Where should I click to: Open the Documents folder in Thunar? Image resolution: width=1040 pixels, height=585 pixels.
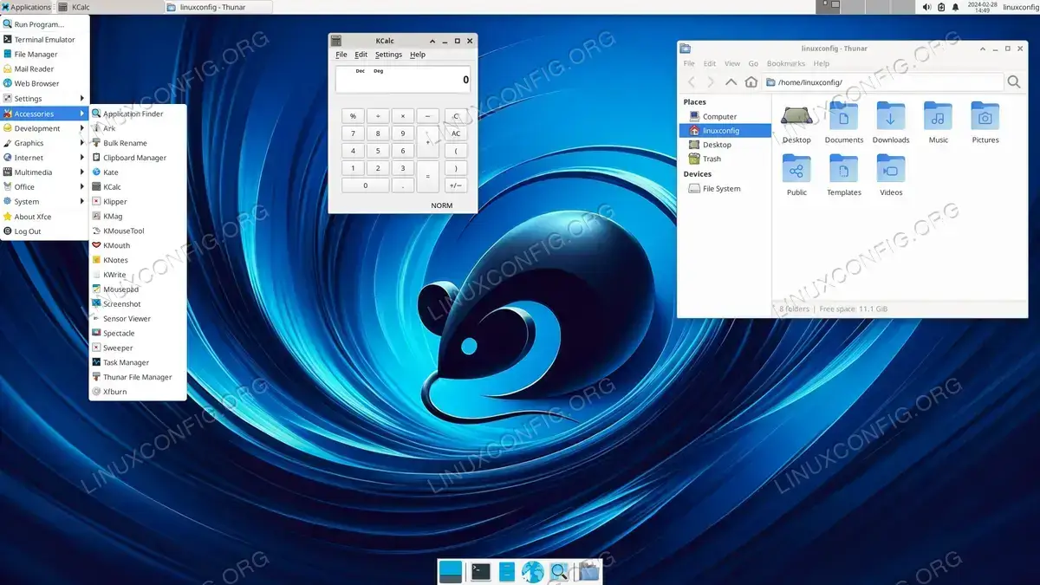click(x=843, y=123)
